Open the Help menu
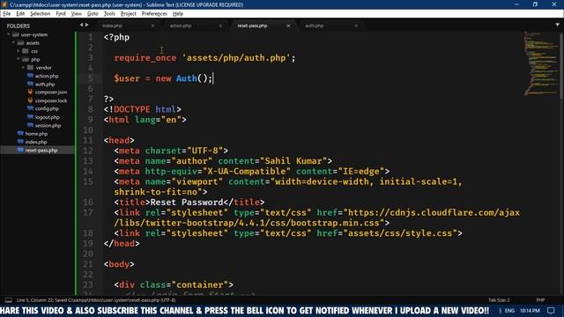 click(x=178, y=14)
